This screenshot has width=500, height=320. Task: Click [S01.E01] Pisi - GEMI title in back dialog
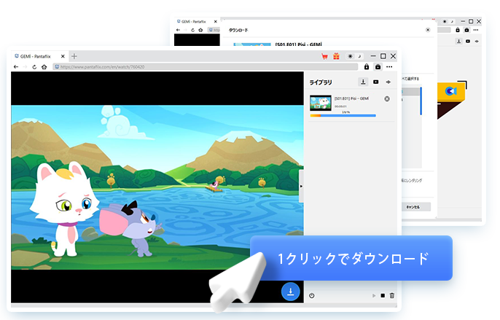point(299,44)
